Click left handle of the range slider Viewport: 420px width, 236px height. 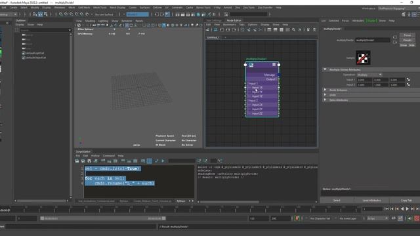(x=42, y=218)
